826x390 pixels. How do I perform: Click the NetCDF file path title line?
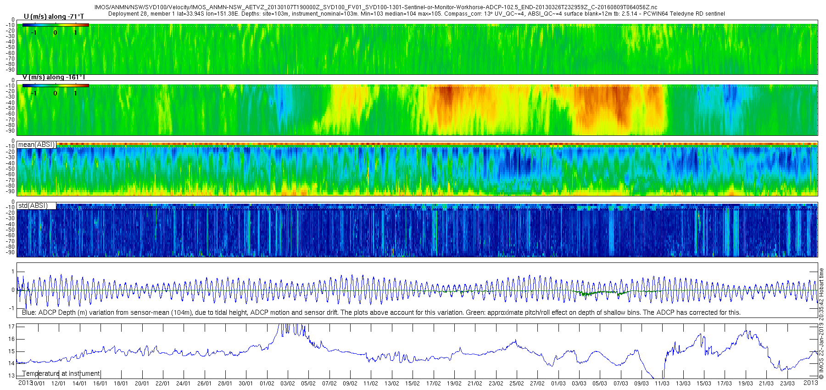tap(375, 7)
